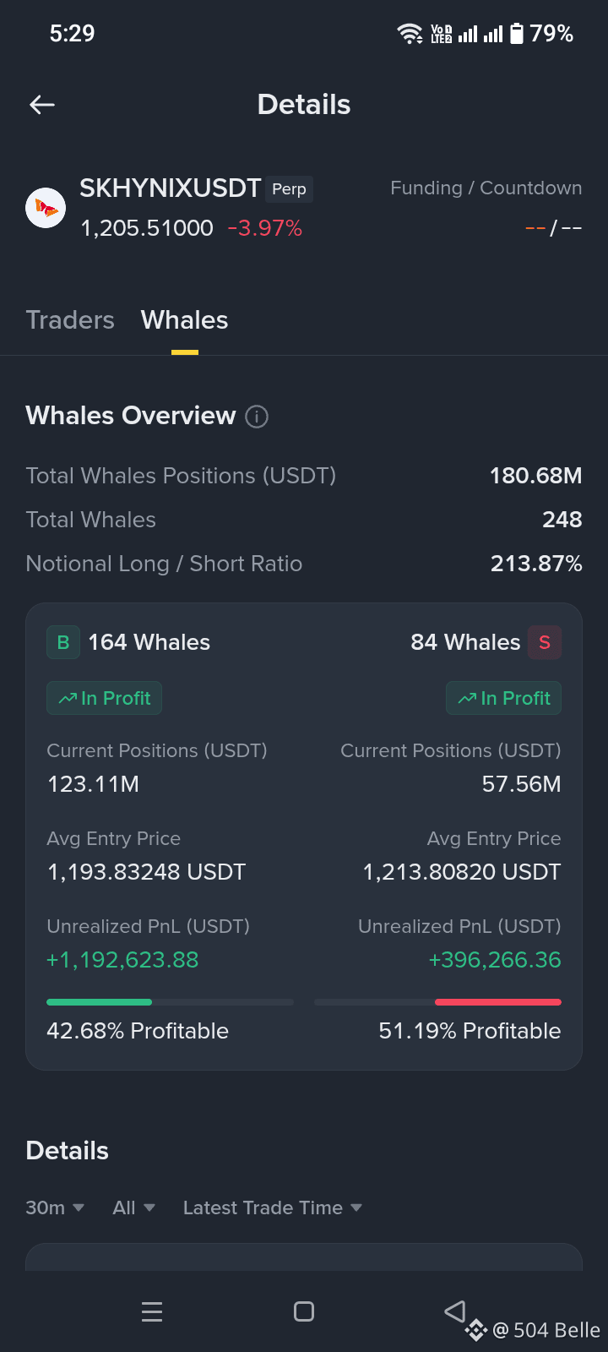608x1352 pixels.
Task: Open the Whales Overview info icon
Action: pyautogui.click(x=257, y=417)
